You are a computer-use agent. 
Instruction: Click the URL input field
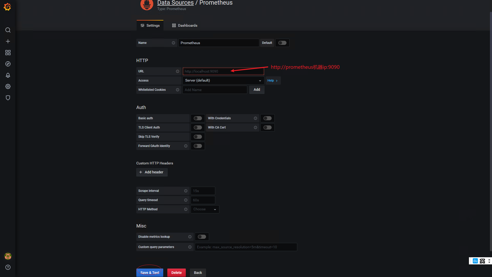coord(223,71)
